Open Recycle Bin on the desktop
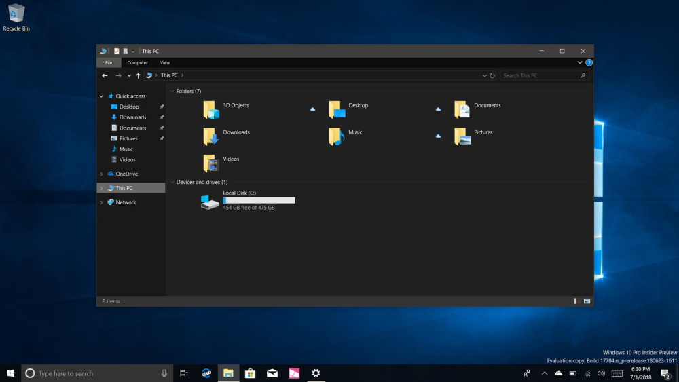The width and height of the screenshot is (679, 382). (x=16, y=15)
